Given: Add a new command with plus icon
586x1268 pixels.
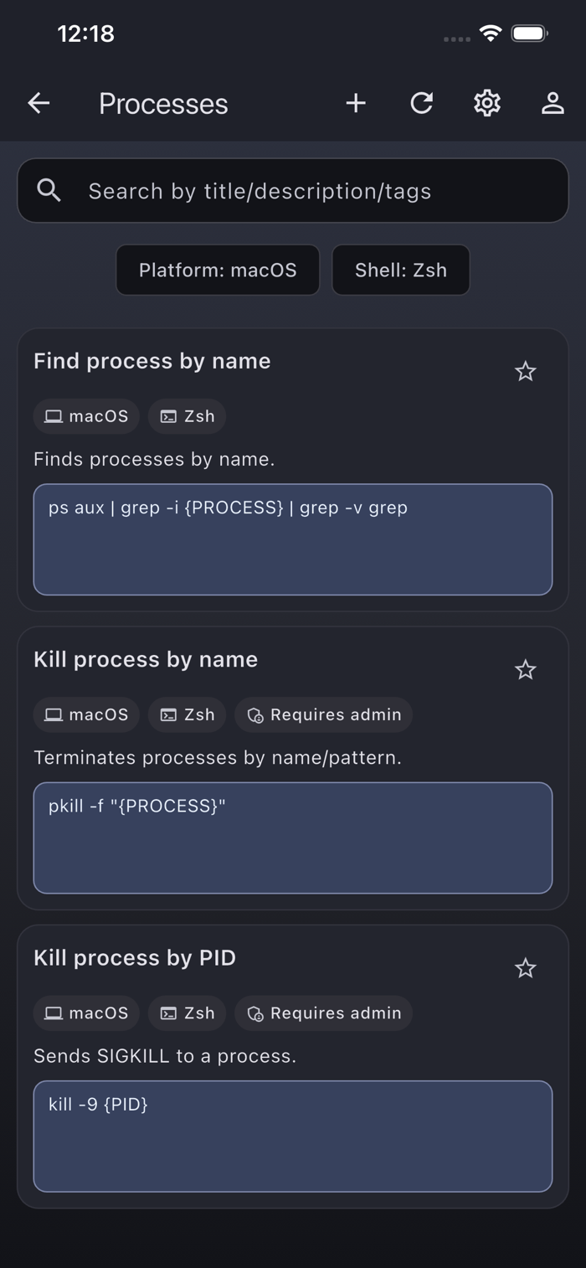Looking at the screenshot, I should tap(356, 103).
